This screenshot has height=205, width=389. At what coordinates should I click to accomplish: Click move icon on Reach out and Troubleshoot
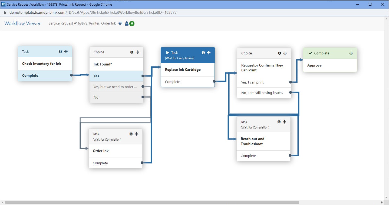point(284,122)
